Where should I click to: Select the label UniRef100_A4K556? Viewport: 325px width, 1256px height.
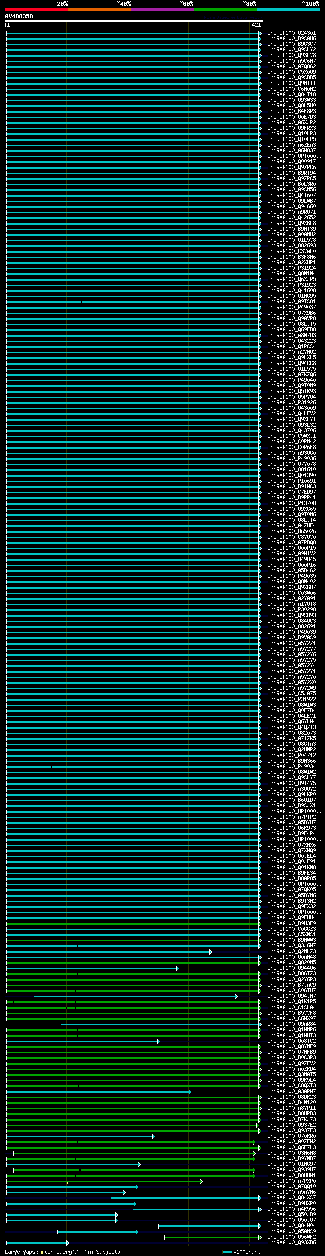[x=291, y=1209]
